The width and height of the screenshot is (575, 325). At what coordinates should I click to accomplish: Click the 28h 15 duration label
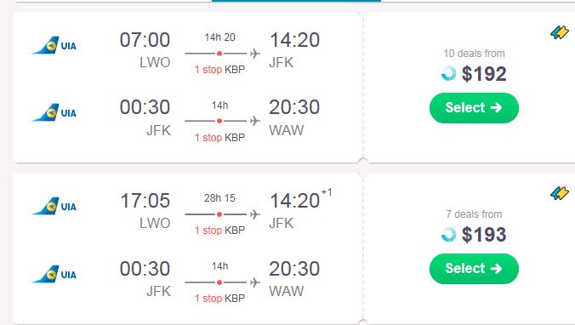(219, 198)
